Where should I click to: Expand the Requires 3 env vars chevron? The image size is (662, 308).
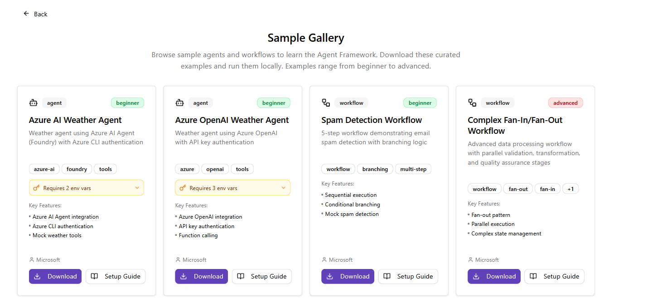click(x=284, y=188)
